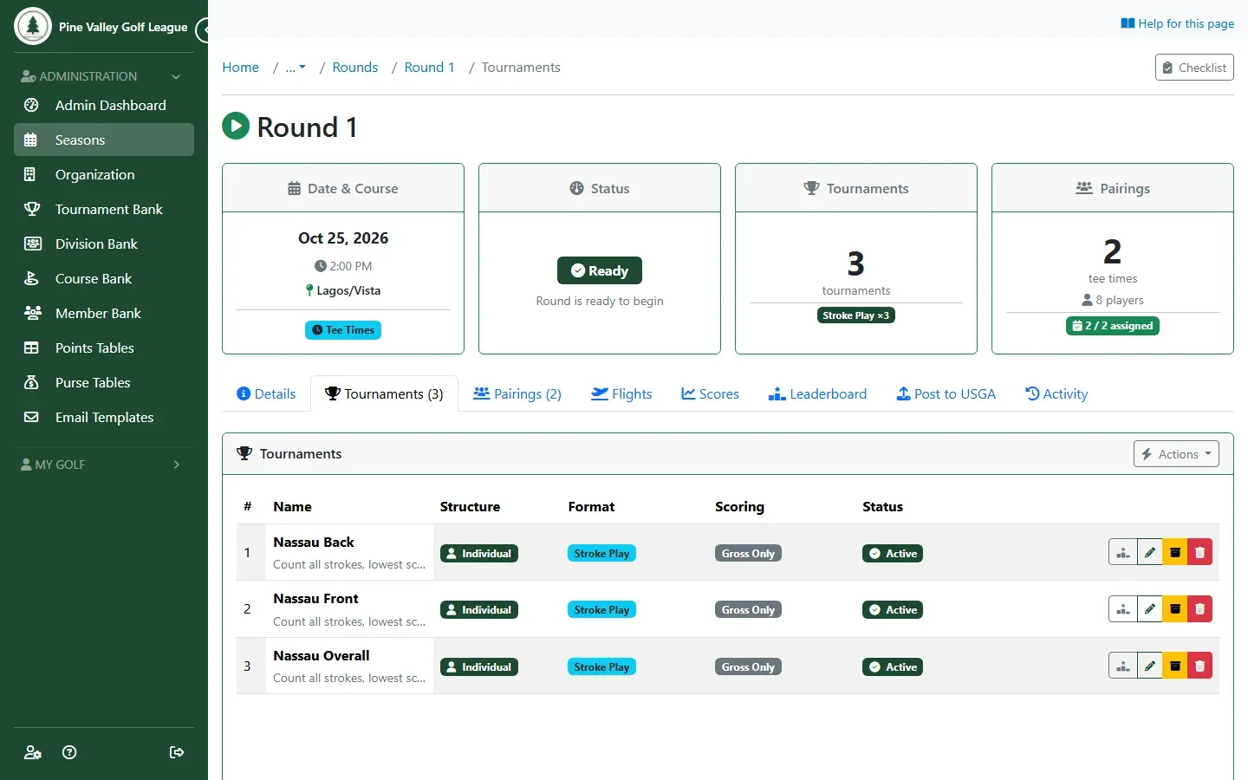Click the Rounds breadcrumb link

tap(355, 68)
